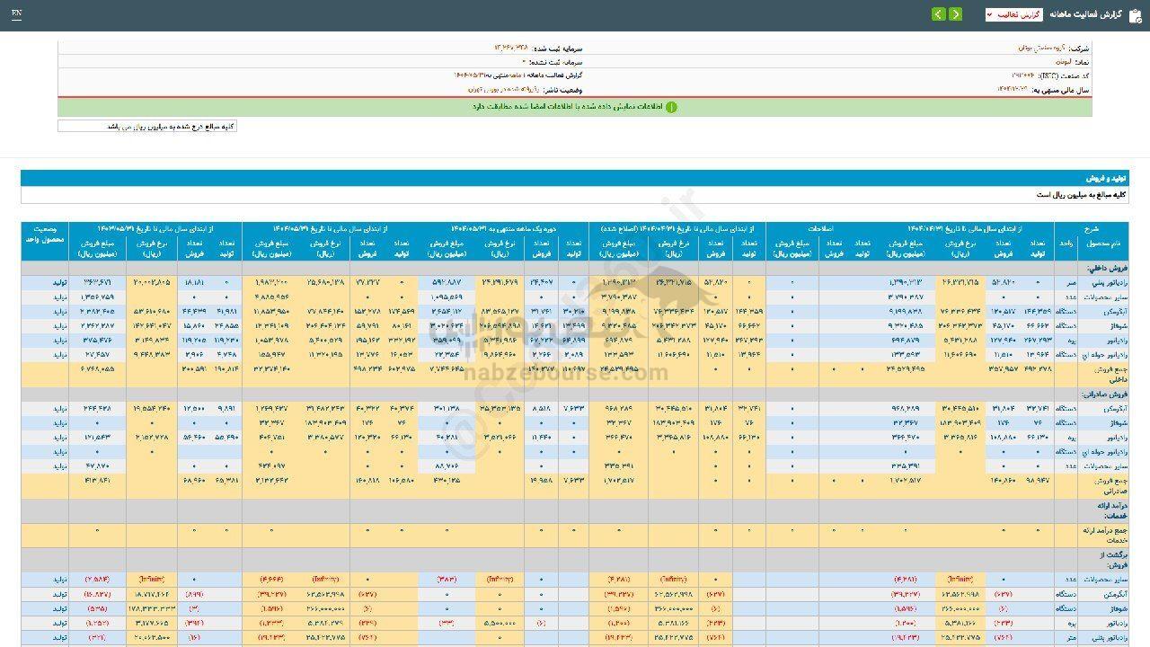Click the green info icon in notice bar
Screen dimensions: 1150x647
(x=671, y=107)
